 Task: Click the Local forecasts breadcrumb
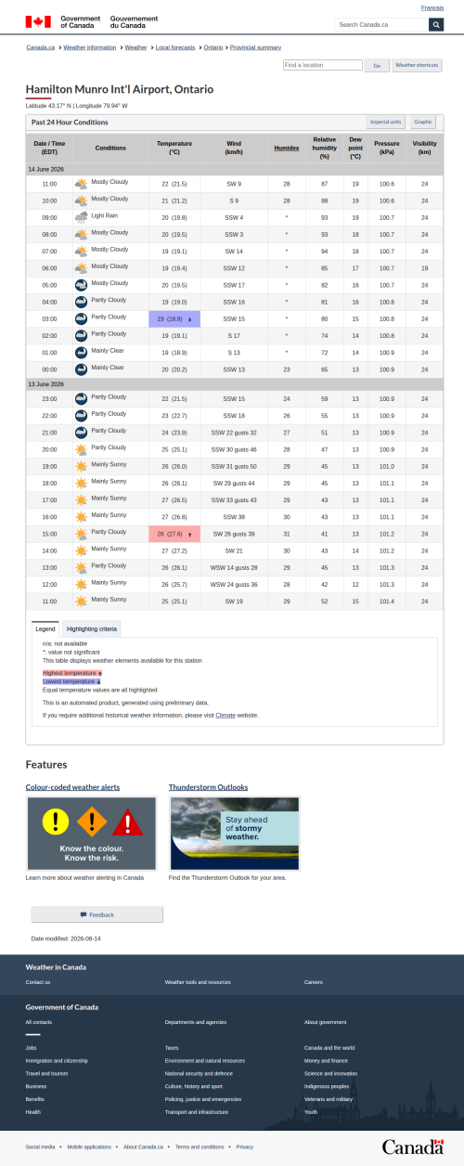[x=175, y=47]
